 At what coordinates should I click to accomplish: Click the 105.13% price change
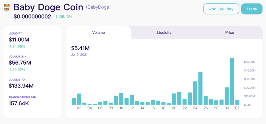(x=64, y=17)
